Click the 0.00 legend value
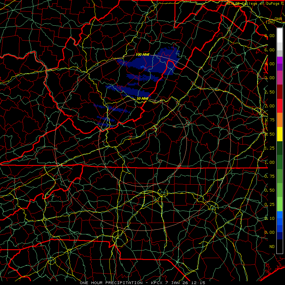285x285 pixels. pyautogui.click(x=269, y=232)
